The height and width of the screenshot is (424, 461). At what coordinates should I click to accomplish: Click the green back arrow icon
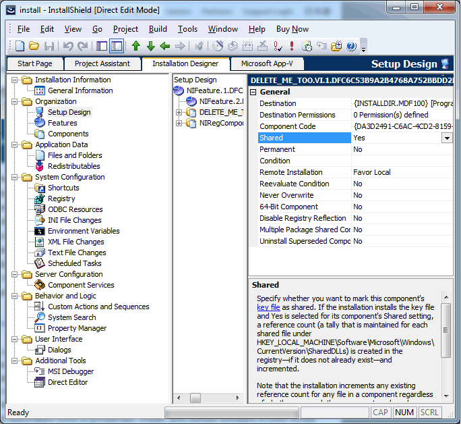165,46
